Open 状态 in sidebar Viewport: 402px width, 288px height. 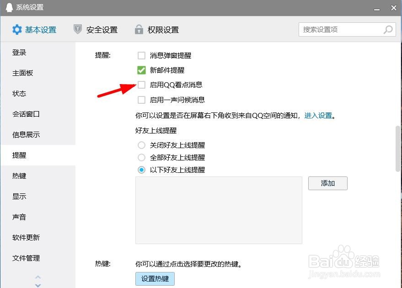[38, 94]
